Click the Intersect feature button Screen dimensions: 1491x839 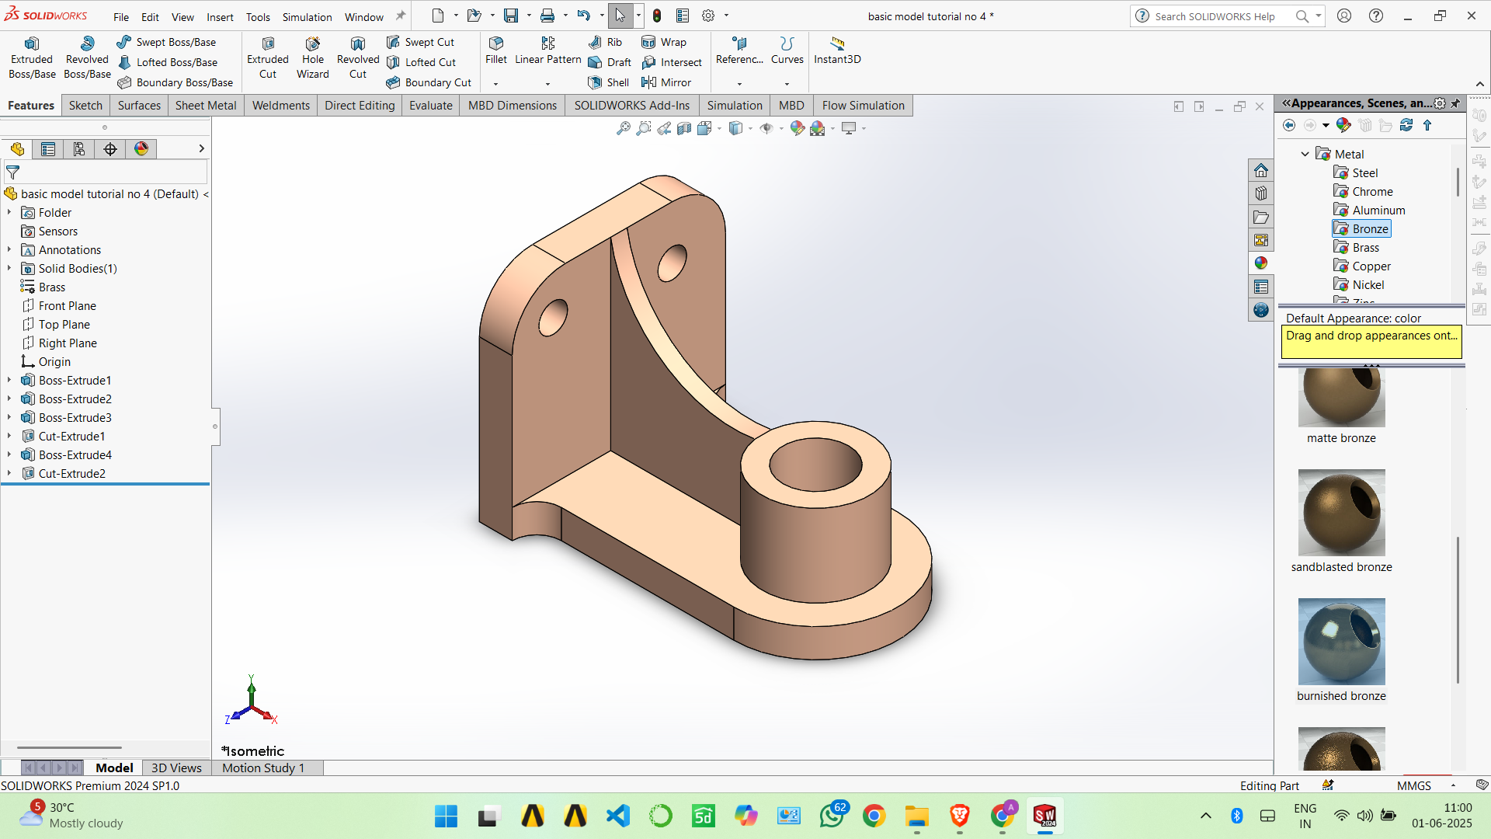(672, 62)
